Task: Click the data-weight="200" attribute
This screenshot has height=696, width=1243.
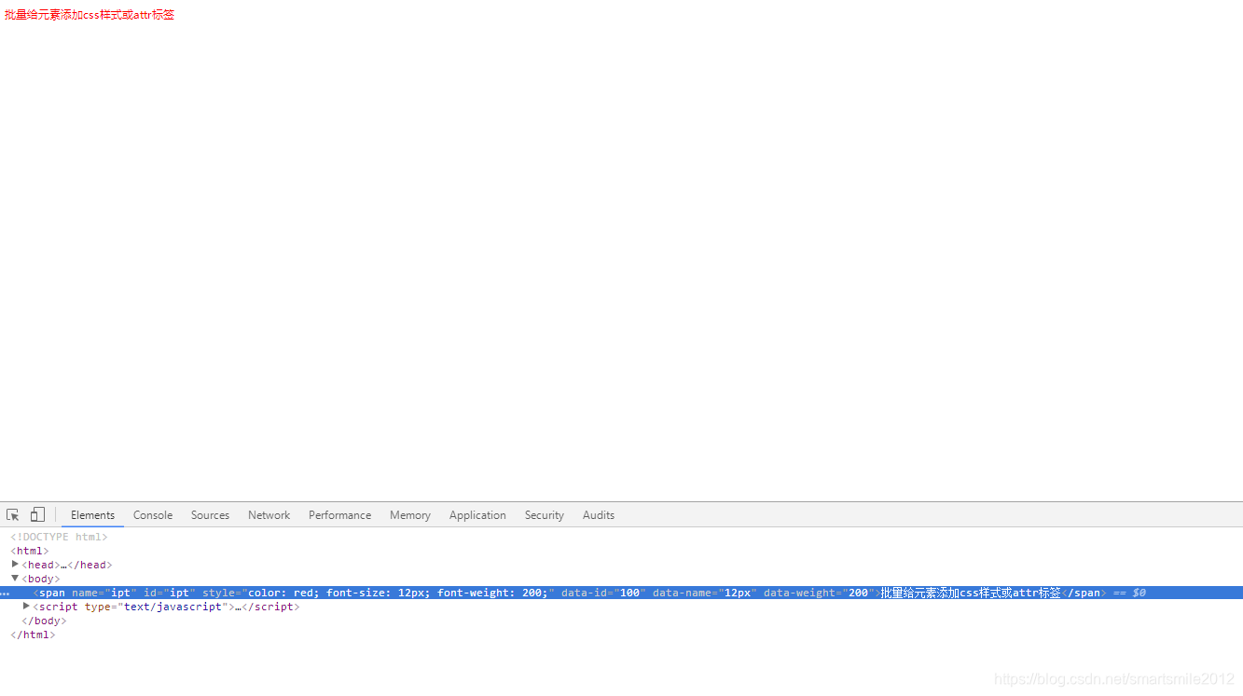Action: click(x=819, y=593)
